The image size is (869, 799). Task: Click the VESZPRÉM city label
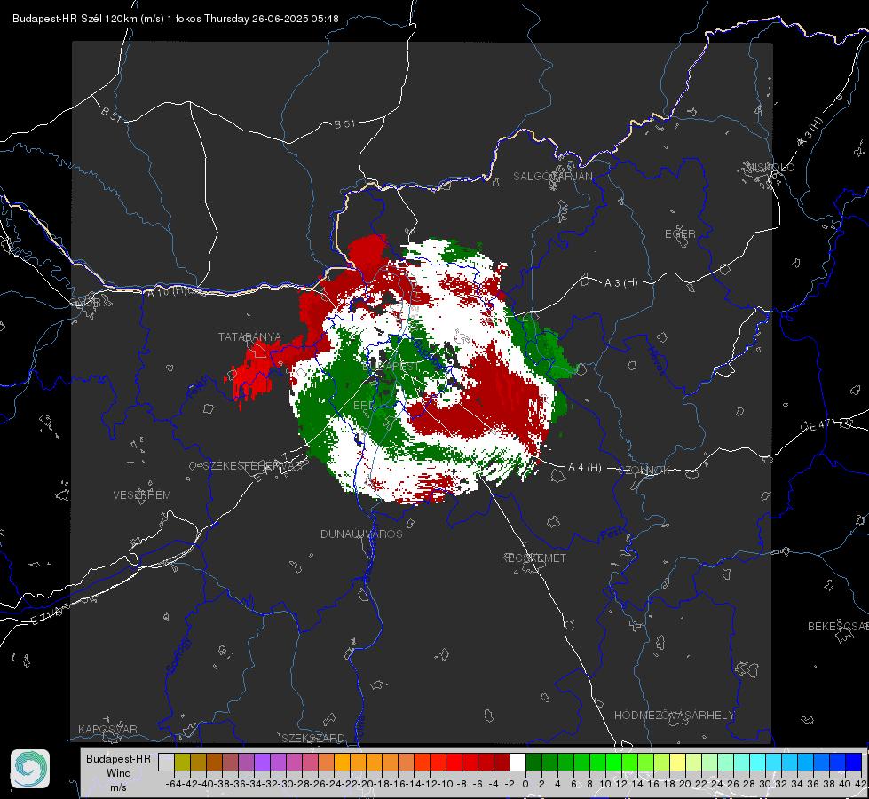pyautogui.click(x=142, y=495)
